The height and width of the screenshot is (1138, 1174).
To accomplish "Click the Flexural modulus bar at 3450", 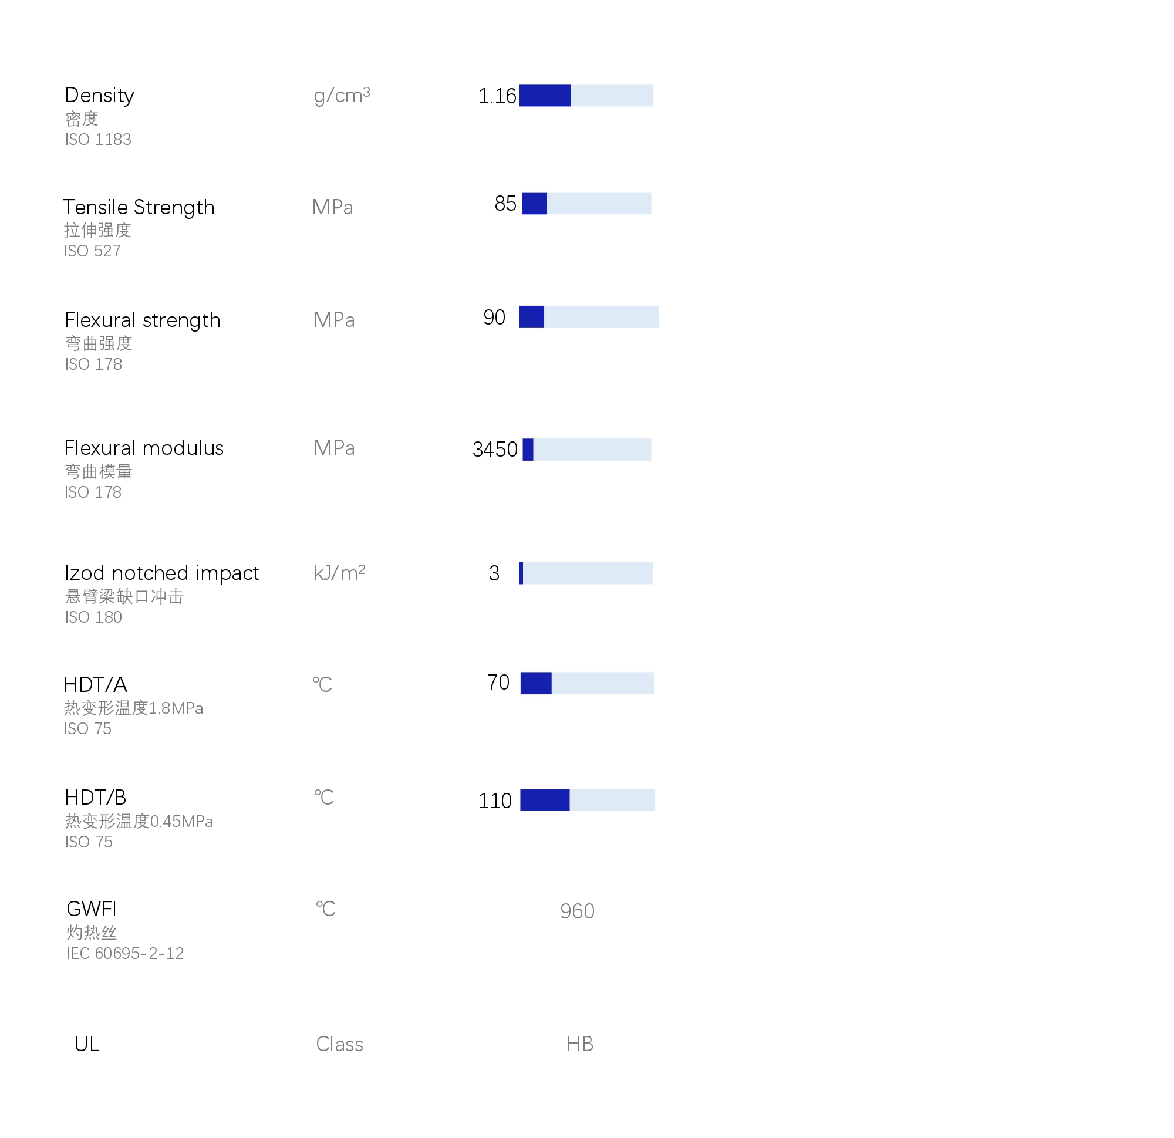I will 586,450.
